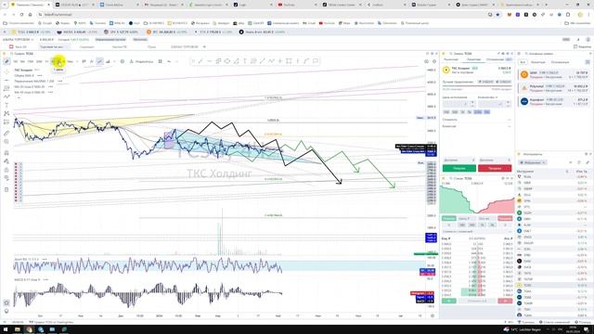Screen dimensions: 594x334
Task: Pick the ruler measure tool in left sidebar
Action: click(6, 134)
